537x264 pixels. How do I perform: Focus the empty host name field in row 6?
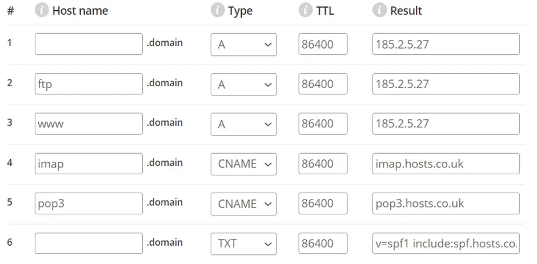[x=89, y=243]
